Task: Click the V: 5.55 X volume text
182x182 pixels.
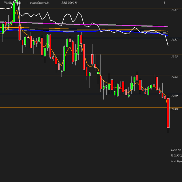Action: coord(176,155)
